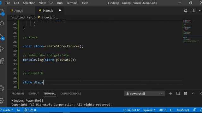Click the feedback icon in status bar
This screenshot has width=202, height=113.
tap(195, 110)
